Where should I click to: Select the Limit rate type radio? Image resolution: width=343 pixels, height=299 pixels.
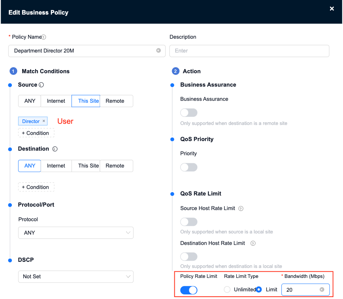click(259, 289)
